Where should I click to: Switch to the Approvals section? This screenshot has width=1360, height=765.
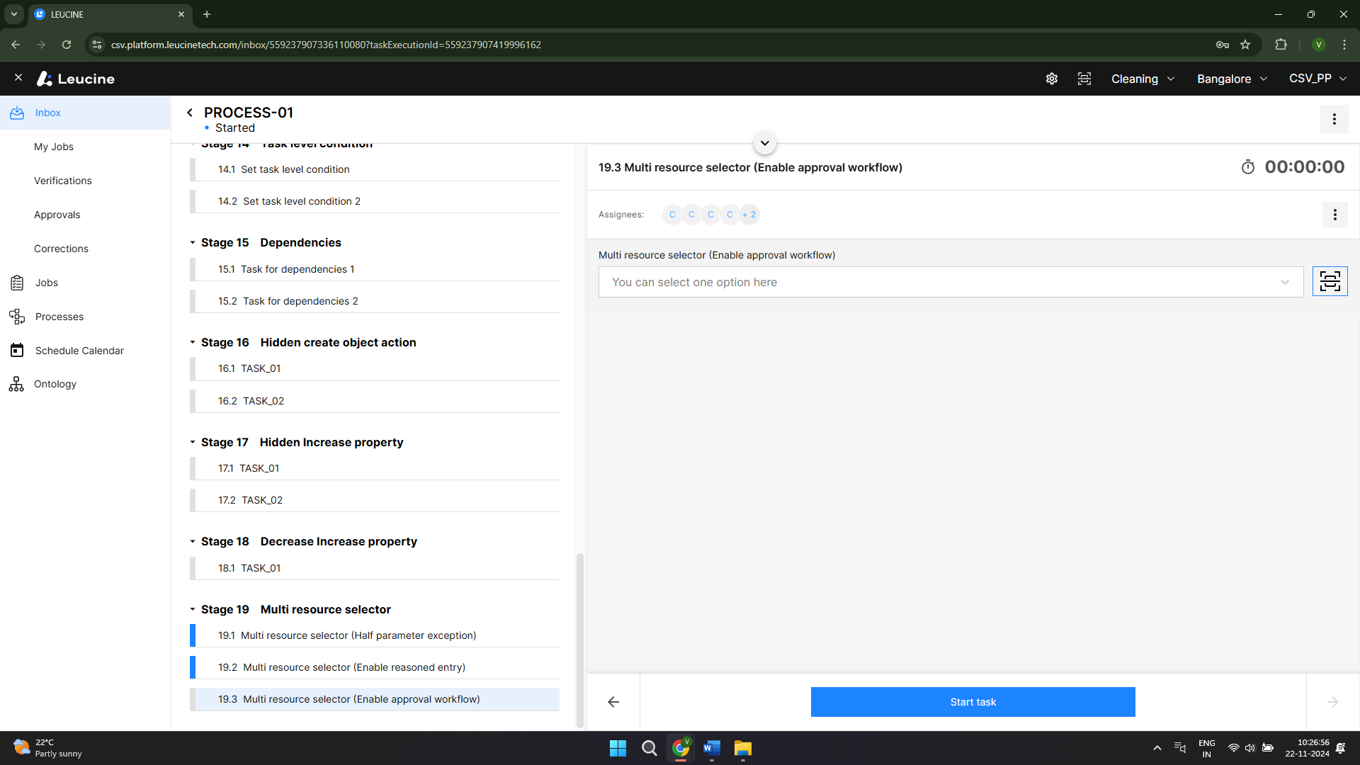(57, 215)
